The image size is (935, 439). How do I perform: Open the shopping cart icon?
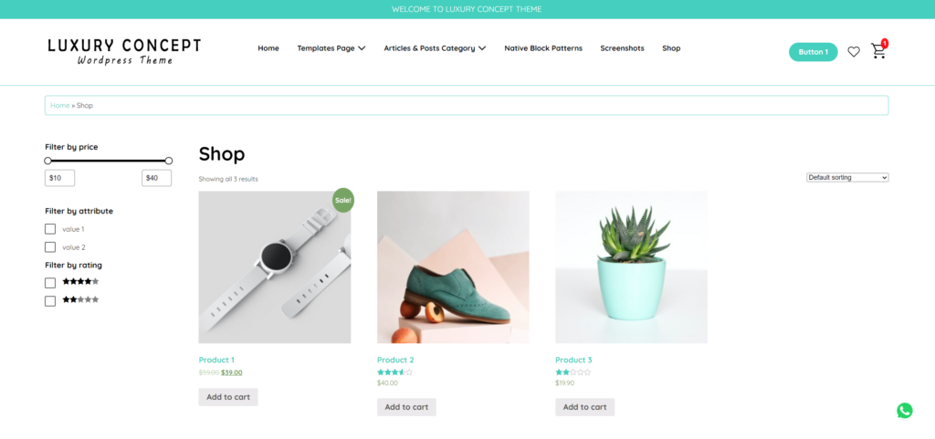(x=877, y=51)
